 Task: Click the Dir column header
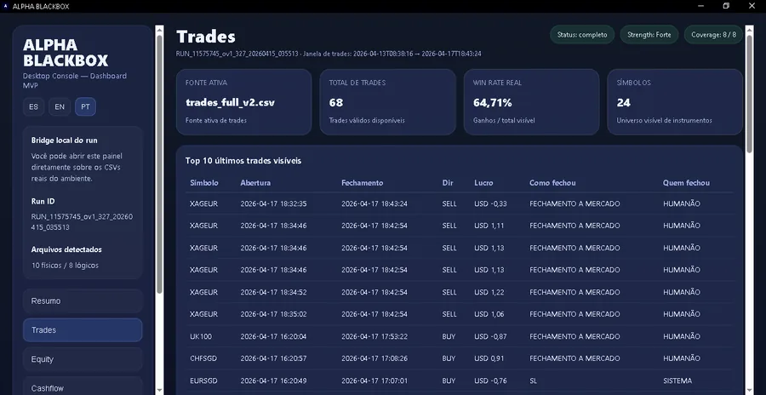(448, 183)
